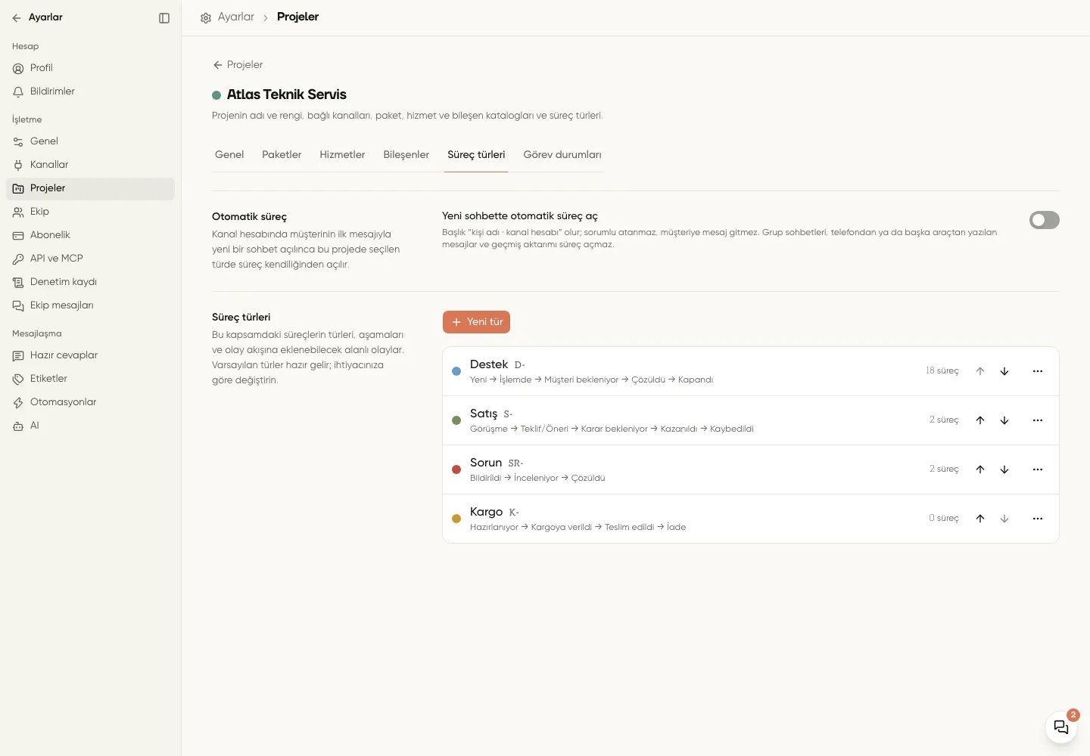Open the Görev durumları tab
1090x756 pixels.
[562, 155]
